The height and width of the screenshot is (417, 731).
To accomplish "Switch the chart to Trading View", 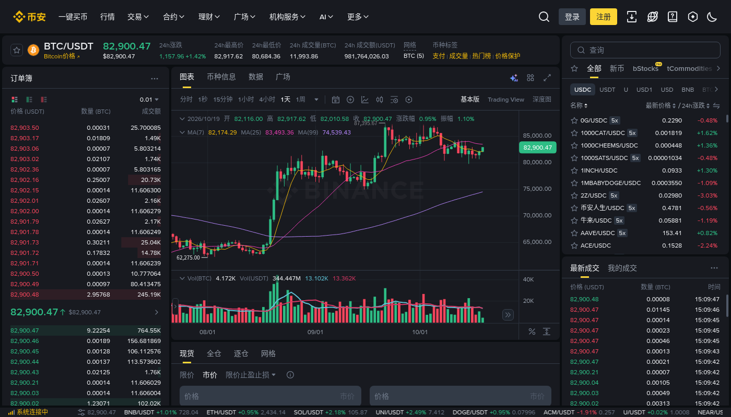I will click(506, 100).
